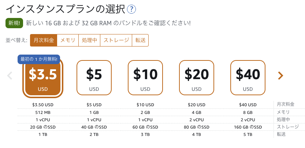This screenshot has height=148, width=305.
Task: Choose the $10 USD plan
Action: click(x=145, y=77)
